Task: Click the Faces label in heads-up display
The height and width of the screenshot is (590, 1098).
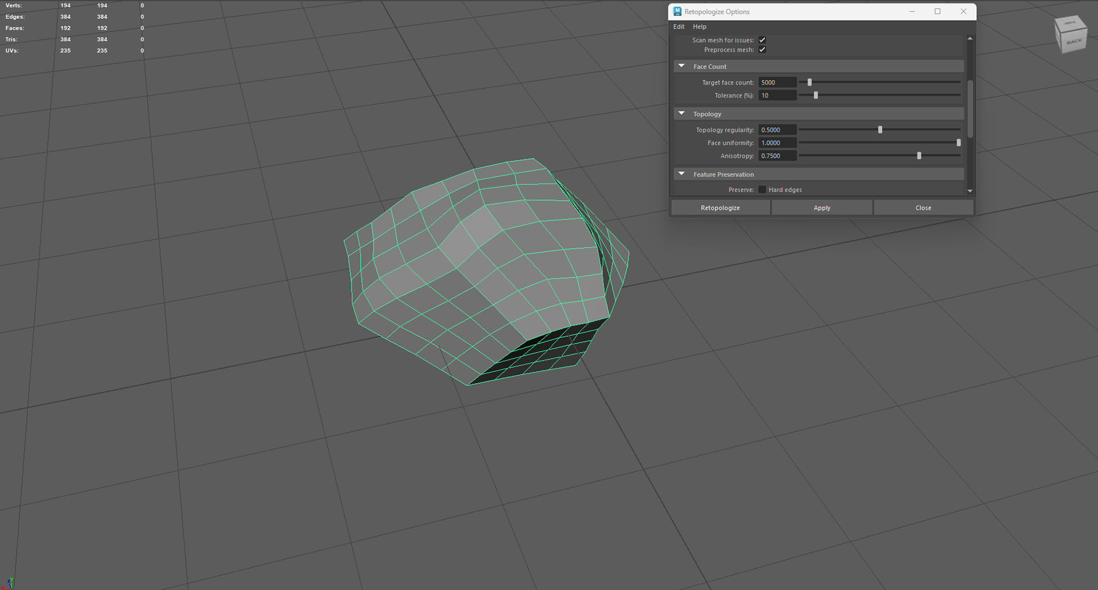Action: (x=15, y=28)
